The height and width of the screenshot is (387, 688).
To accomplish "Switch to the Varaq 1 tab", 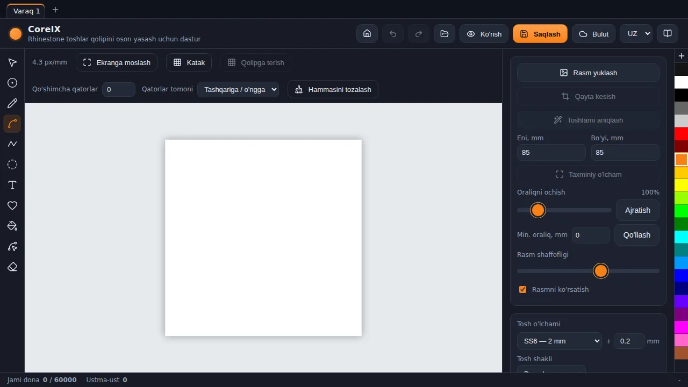I will coord(26,10).
